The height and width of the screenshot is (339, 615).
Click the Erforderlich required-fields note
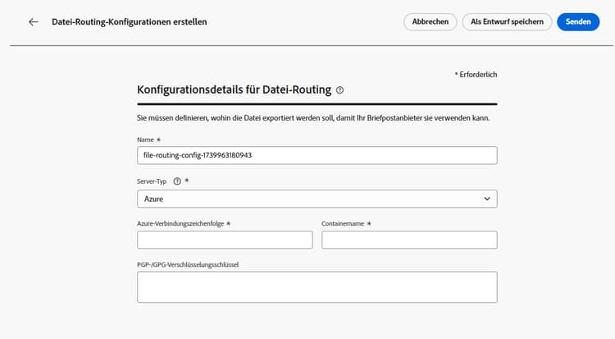point(477,75)
